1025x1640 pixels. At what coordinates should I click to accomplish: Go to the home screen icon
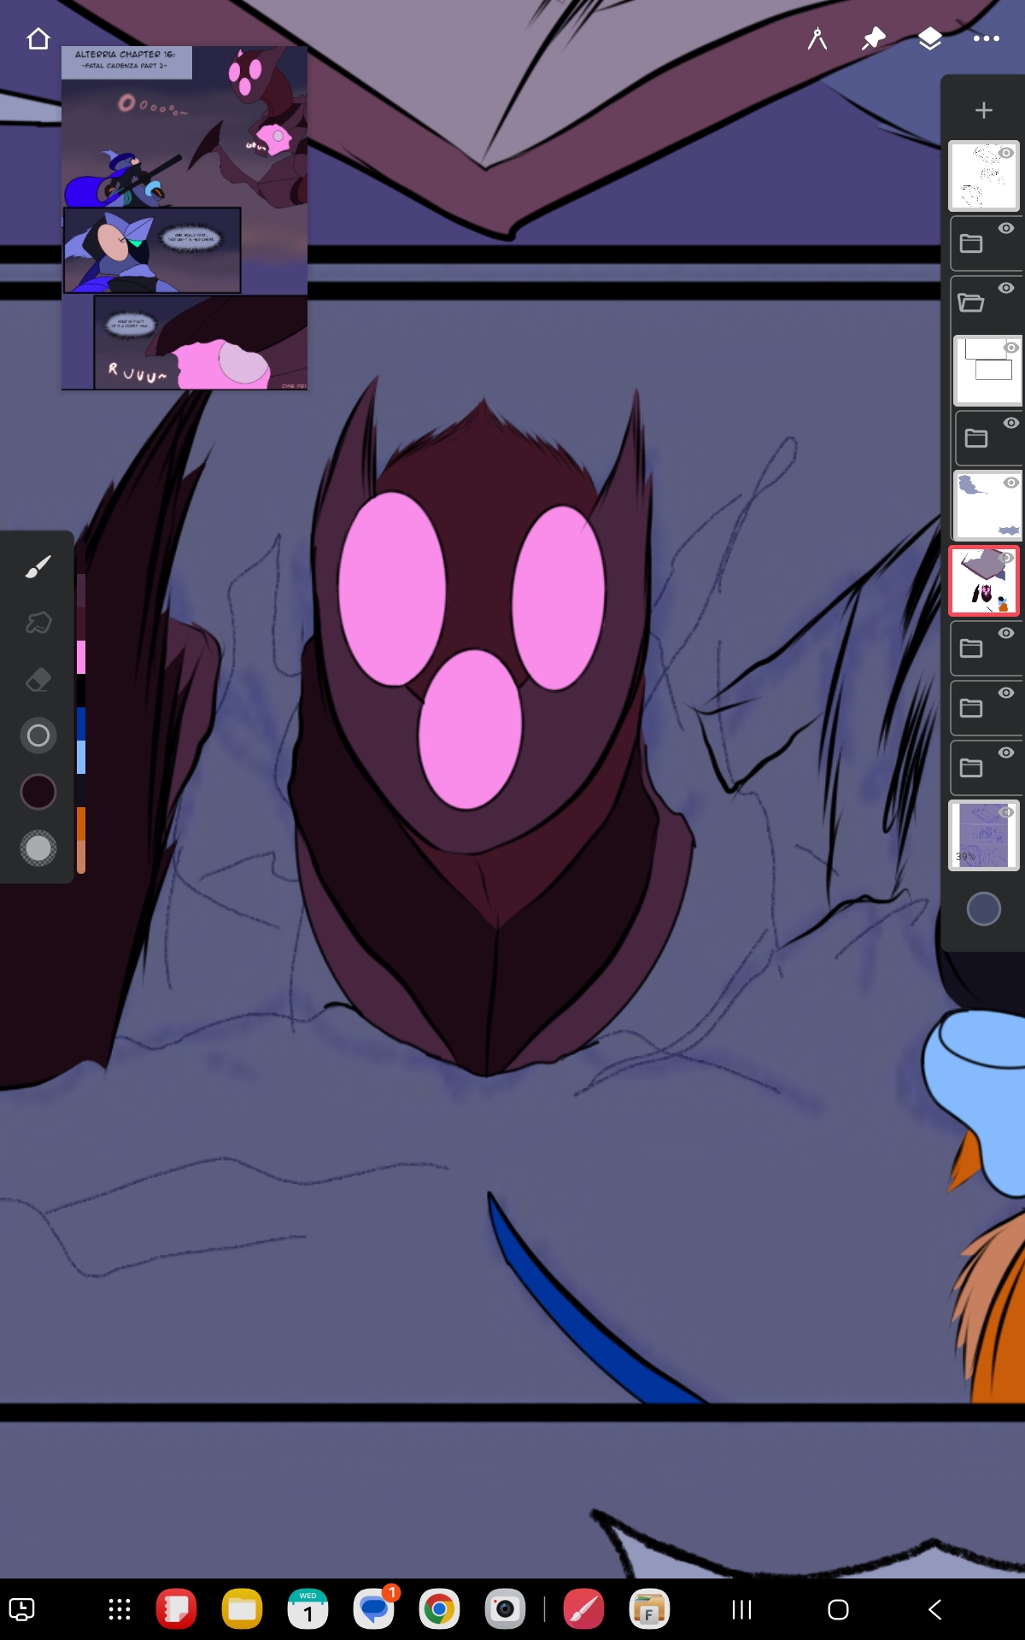[x=38, y=38]
